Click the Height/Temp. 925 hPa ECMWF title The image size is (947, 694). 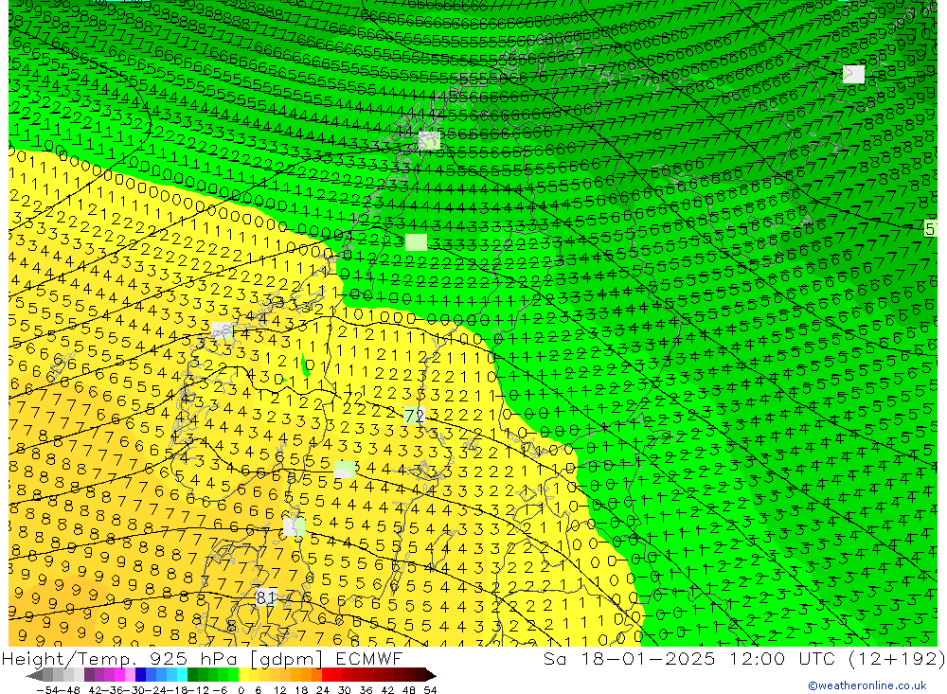[202, 658]
